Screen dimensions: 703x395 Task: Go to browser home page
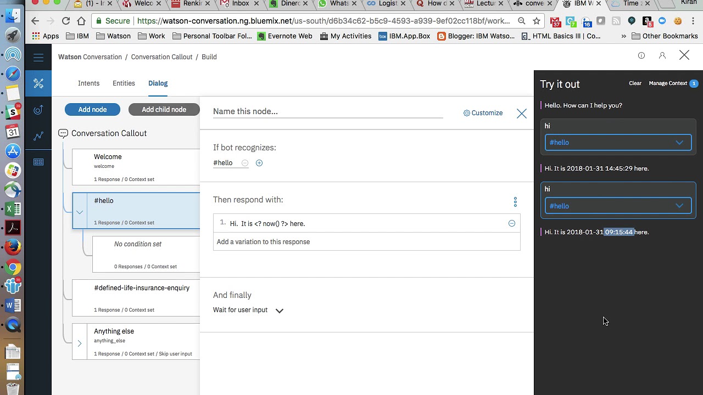(x=81, y=21)
